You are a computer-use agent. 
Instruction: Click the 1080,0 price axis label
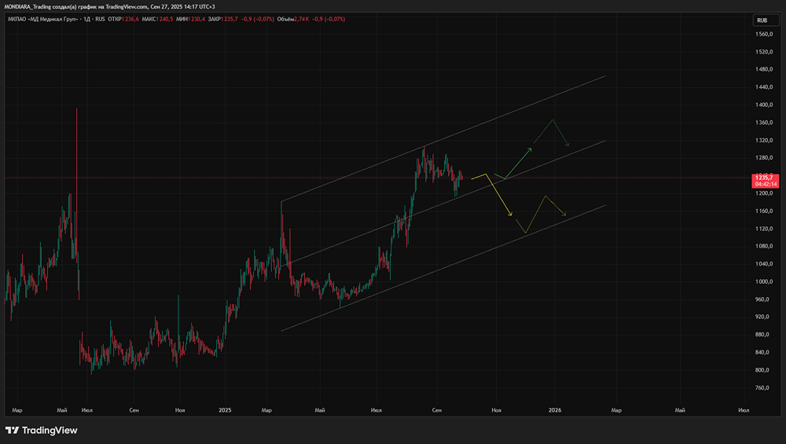coord(764,246)
